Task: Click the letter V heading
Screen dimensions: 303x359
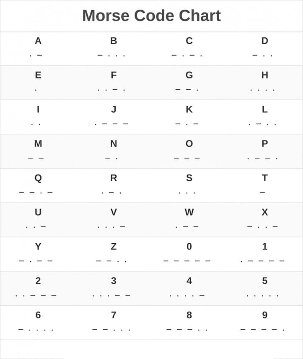Action: tap(114, 212)
